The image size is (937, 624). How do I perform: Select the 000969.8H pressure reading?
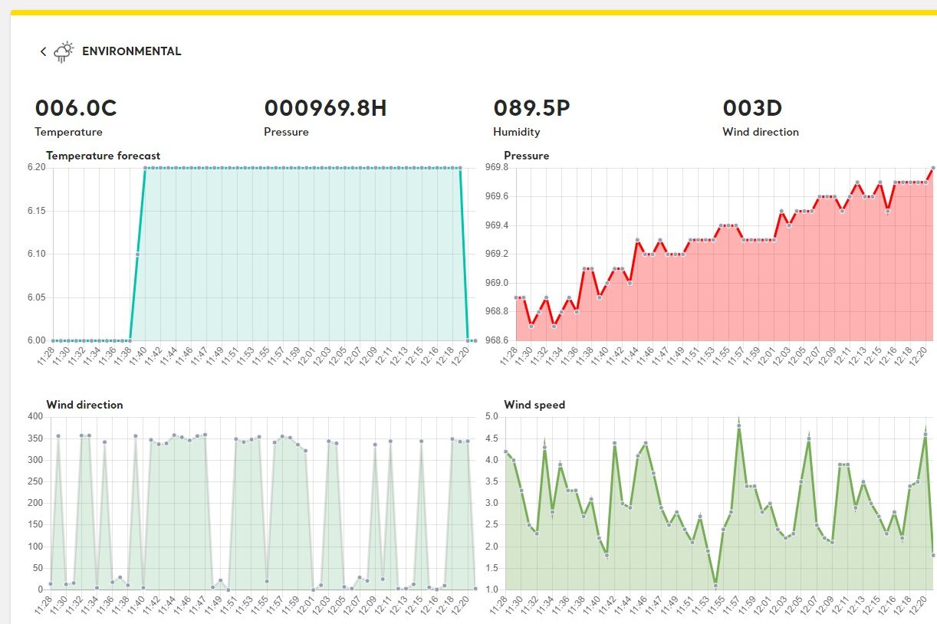pos(325,108)
